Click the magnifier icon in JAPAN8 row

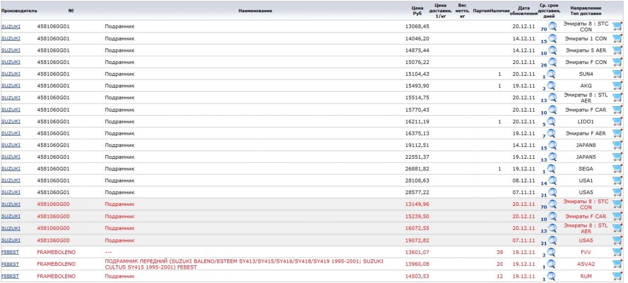[x=552, y=145]
